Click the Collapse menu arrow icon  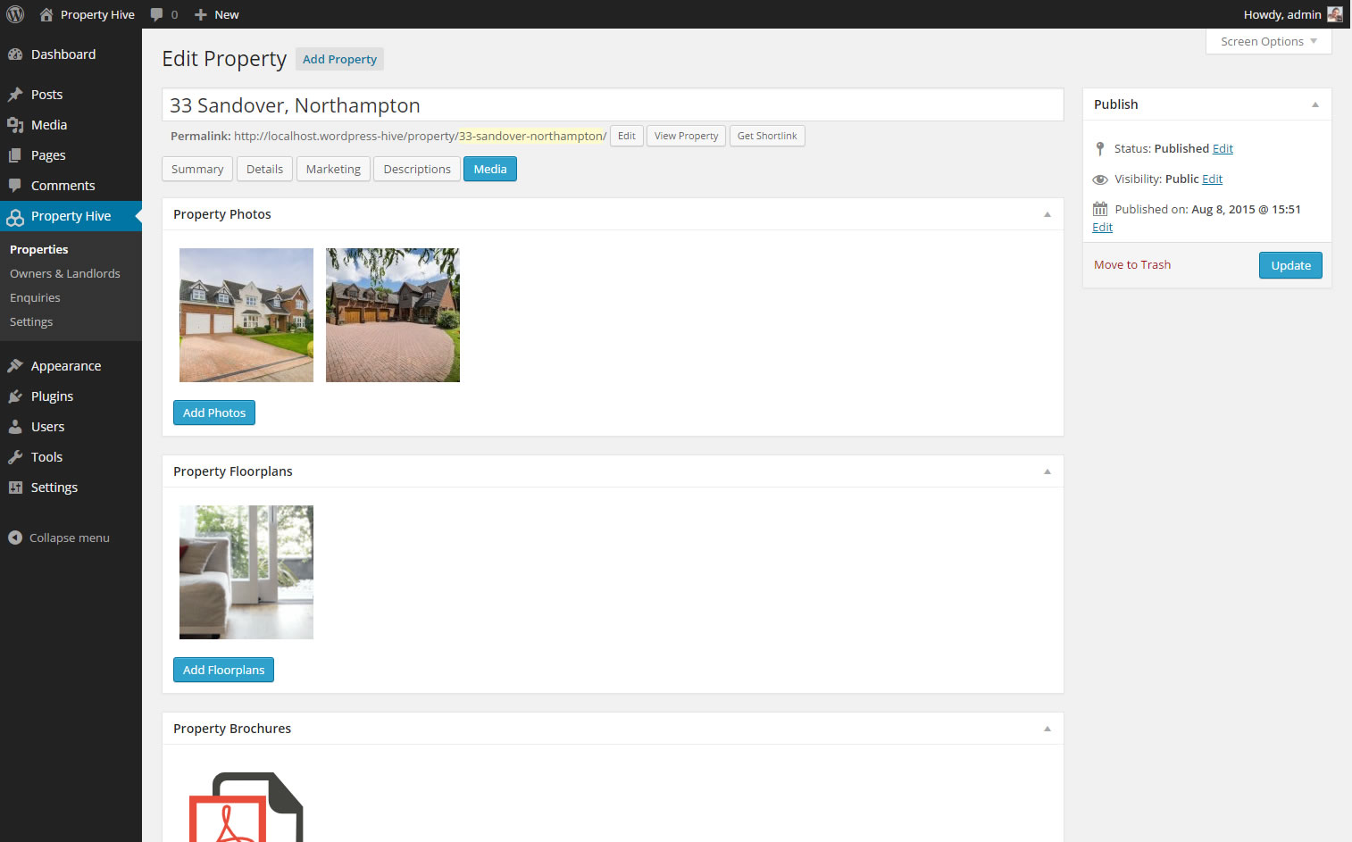click(15, 538)
